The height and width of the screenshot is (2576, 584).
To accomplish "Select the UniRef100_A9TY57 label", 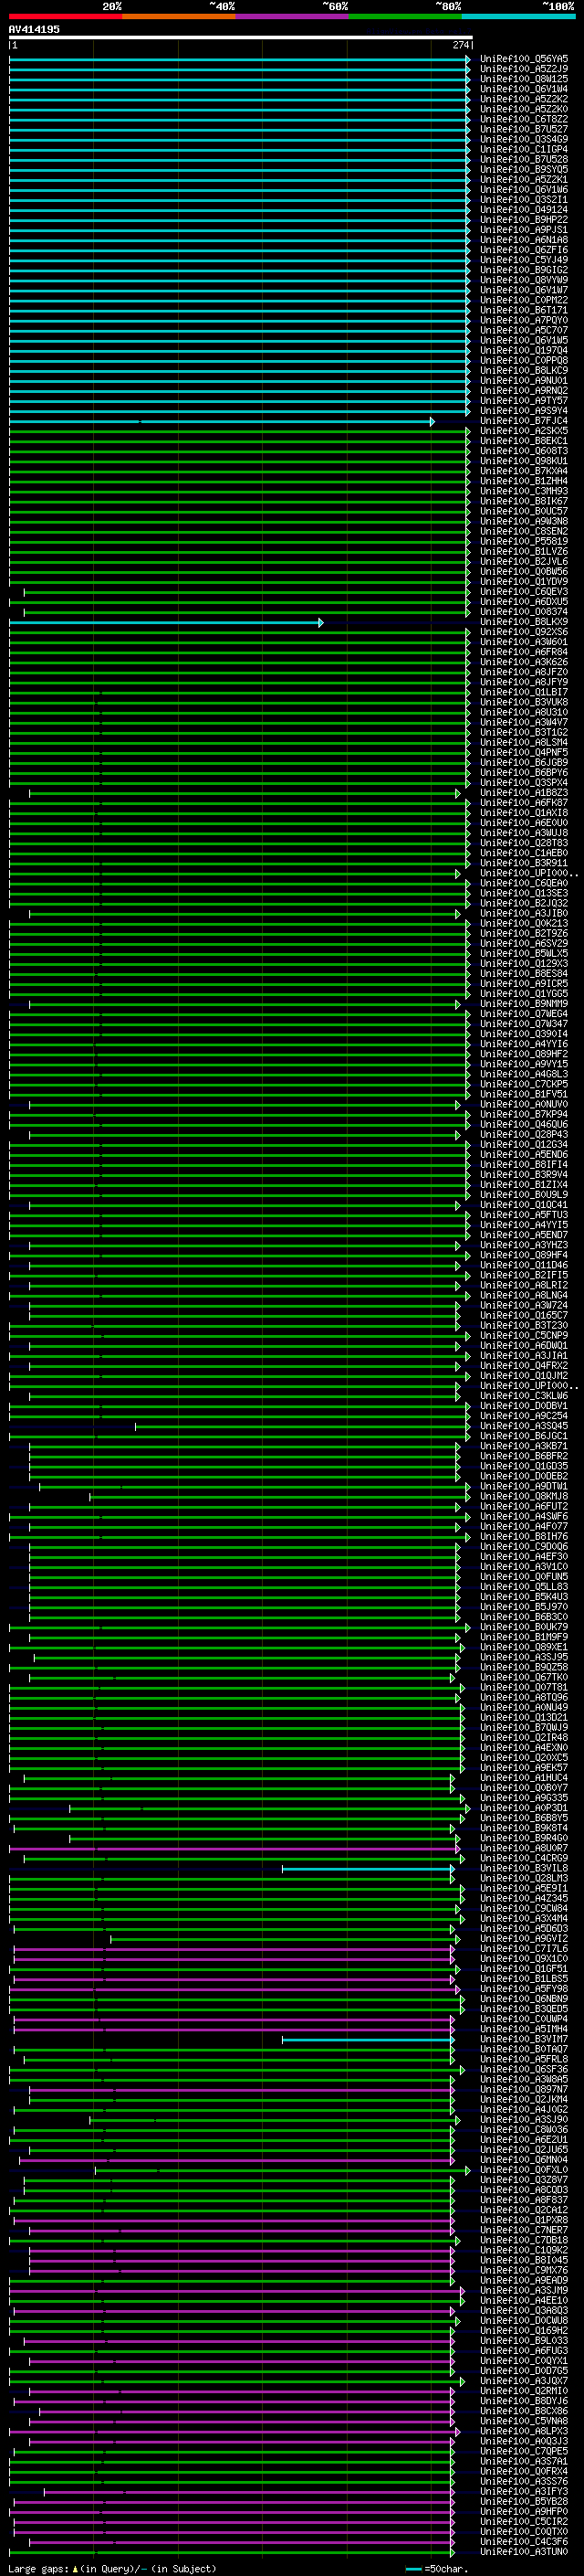I will [x=524, y=400].
